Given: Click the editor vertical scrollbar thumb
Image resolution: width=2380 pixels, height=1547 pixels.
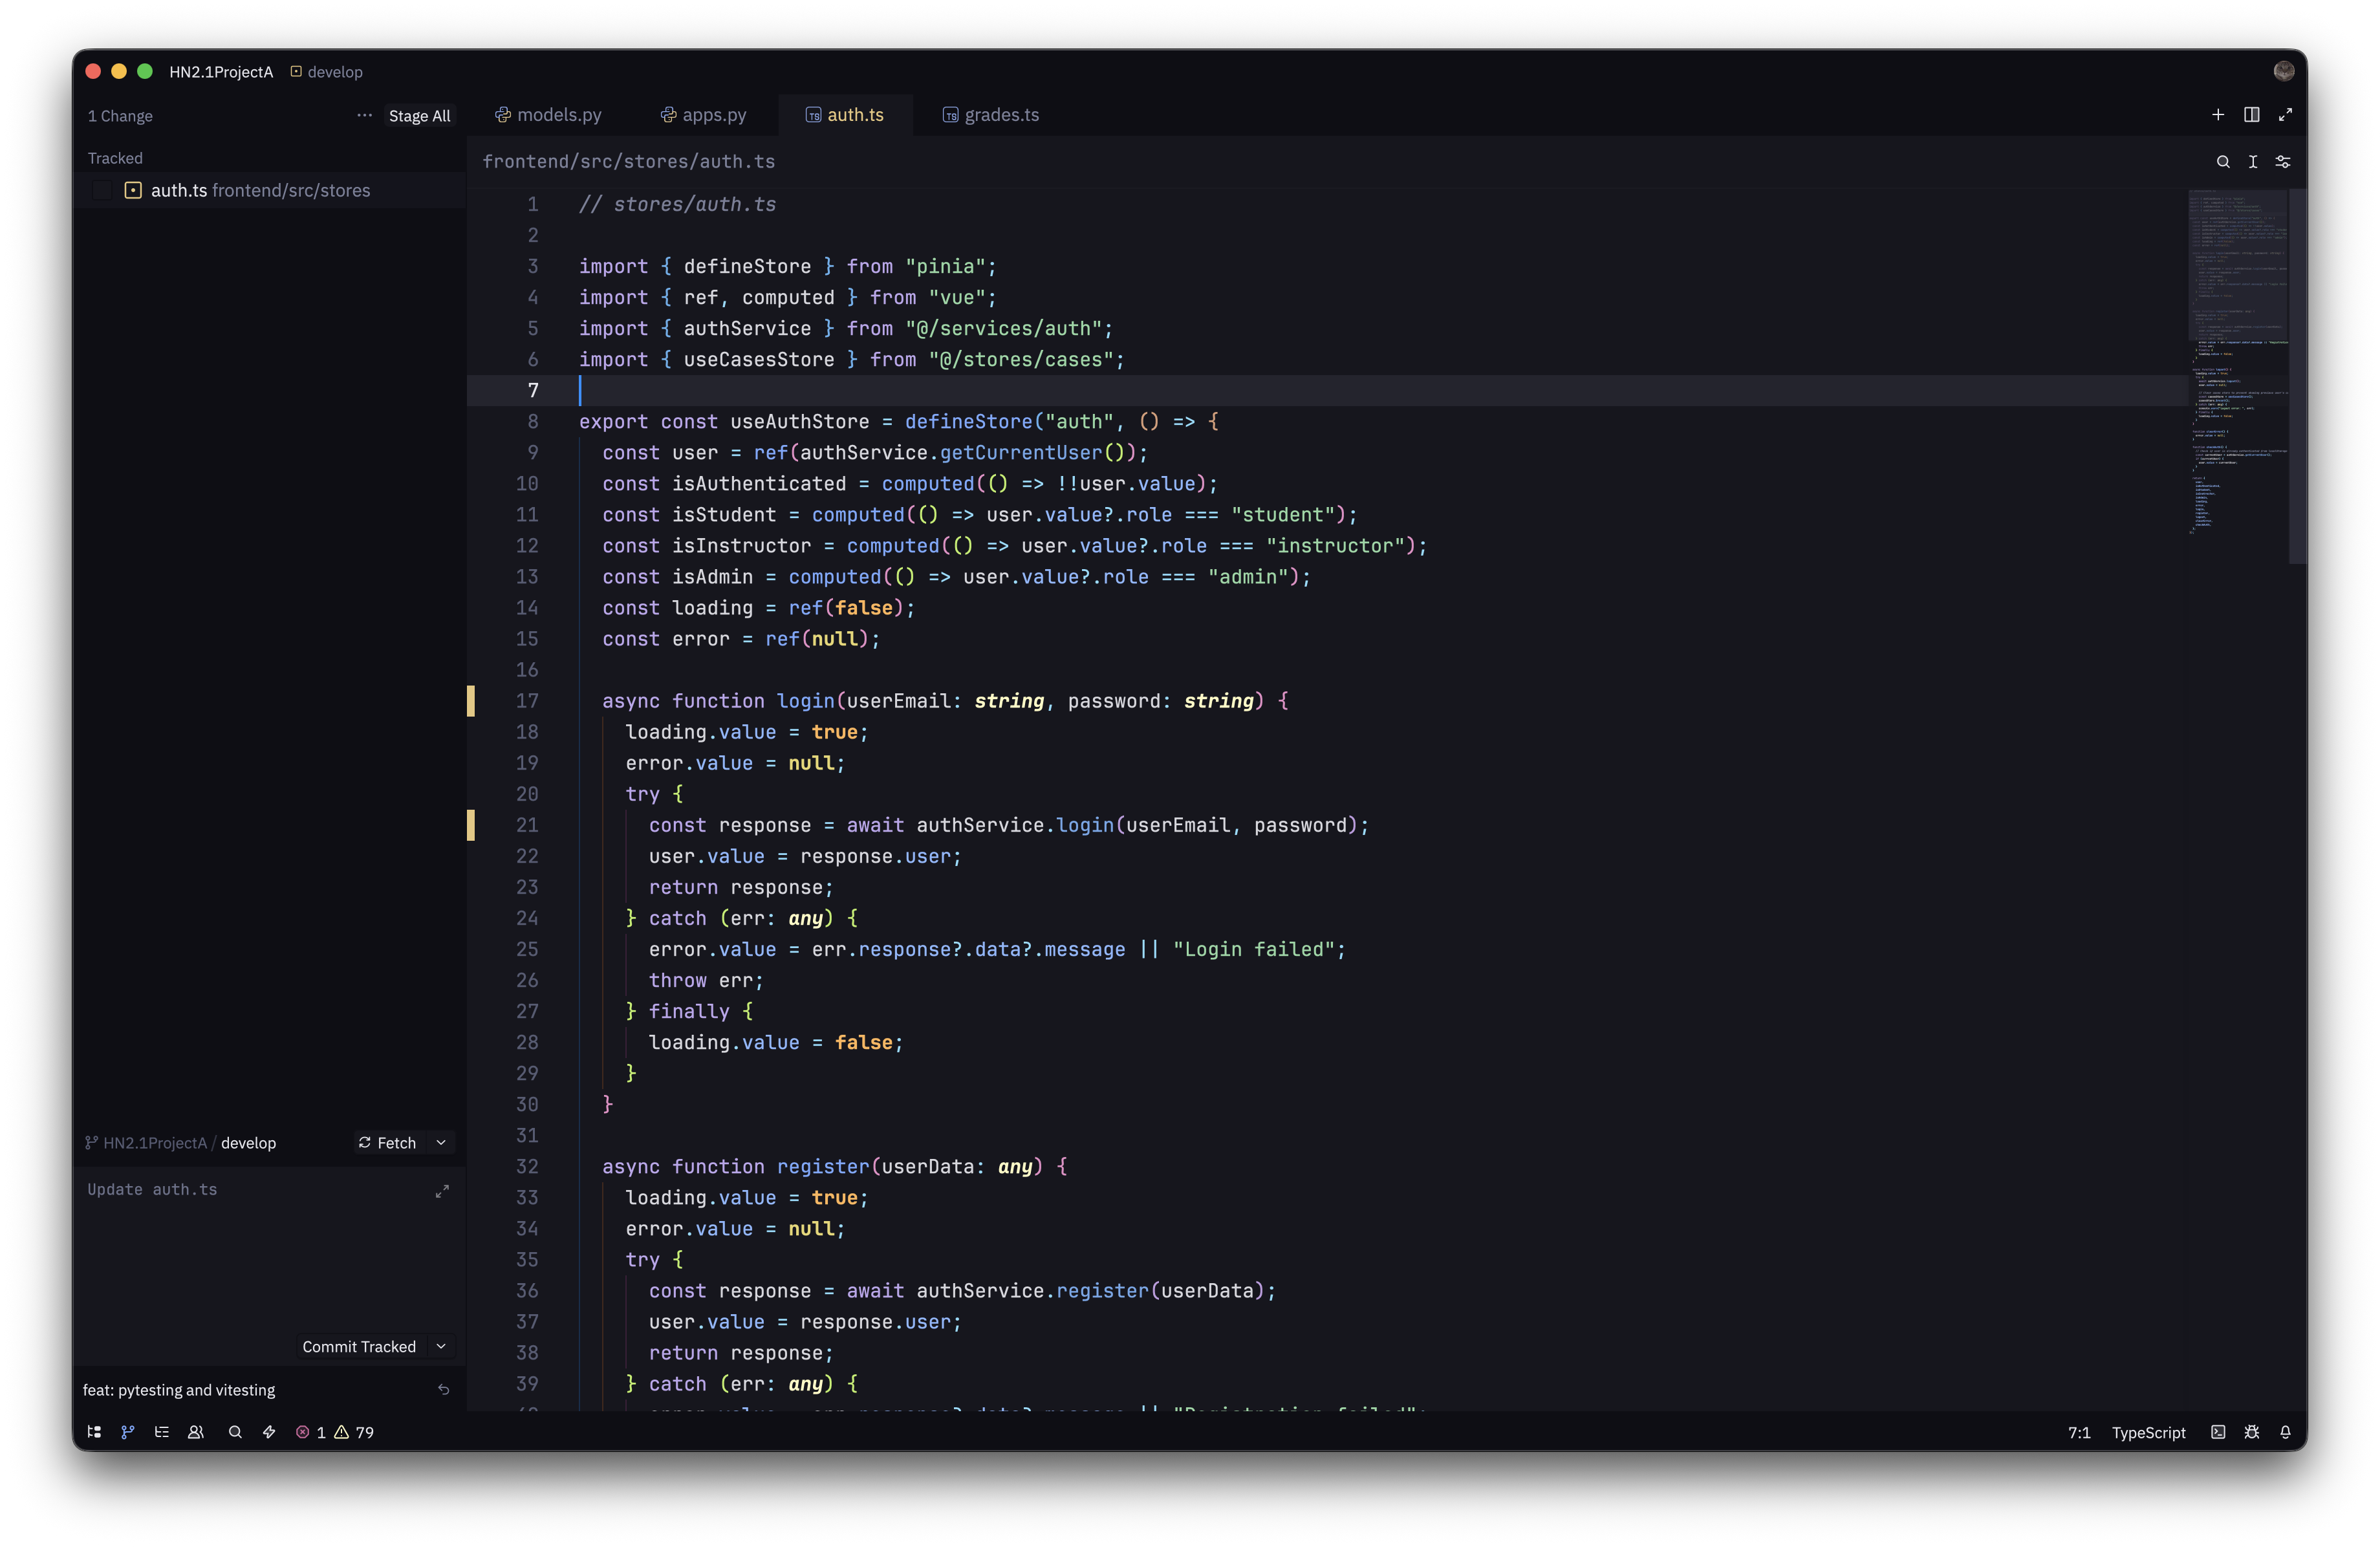Looking at the screenshot, I should coord(2297,376).
